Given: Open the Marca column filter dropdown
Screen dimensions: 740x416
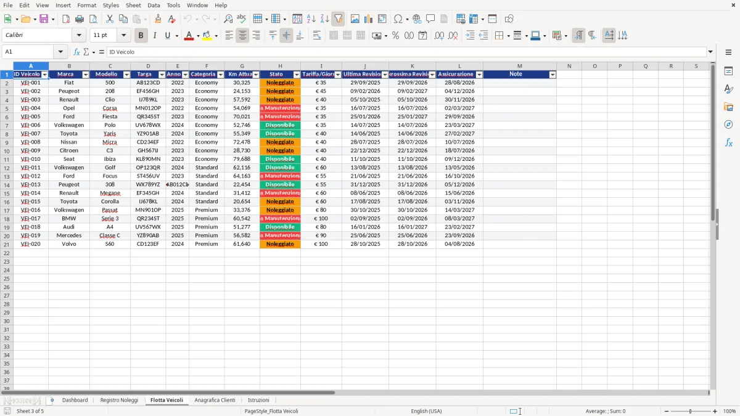Looking at the screenshot, I should pos(86,75).
